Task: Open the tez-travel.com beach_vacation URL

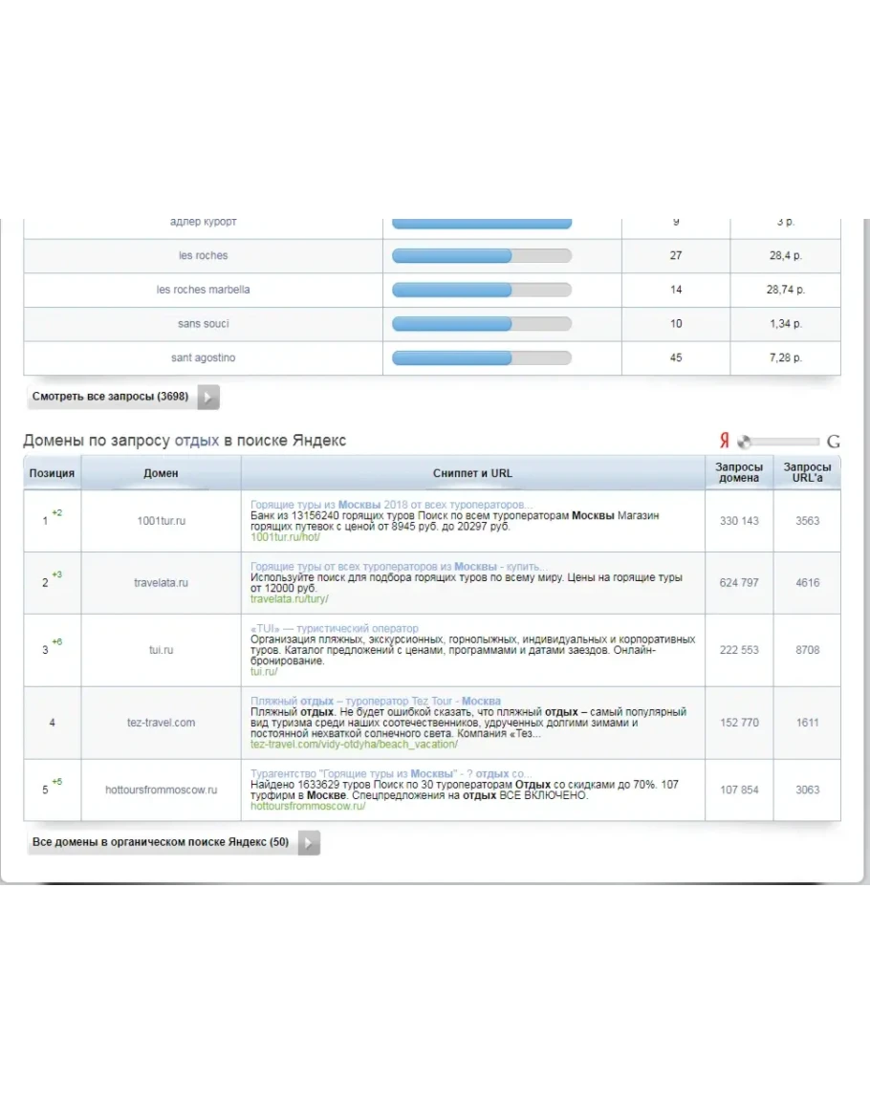Action: [x=354, y=744]
